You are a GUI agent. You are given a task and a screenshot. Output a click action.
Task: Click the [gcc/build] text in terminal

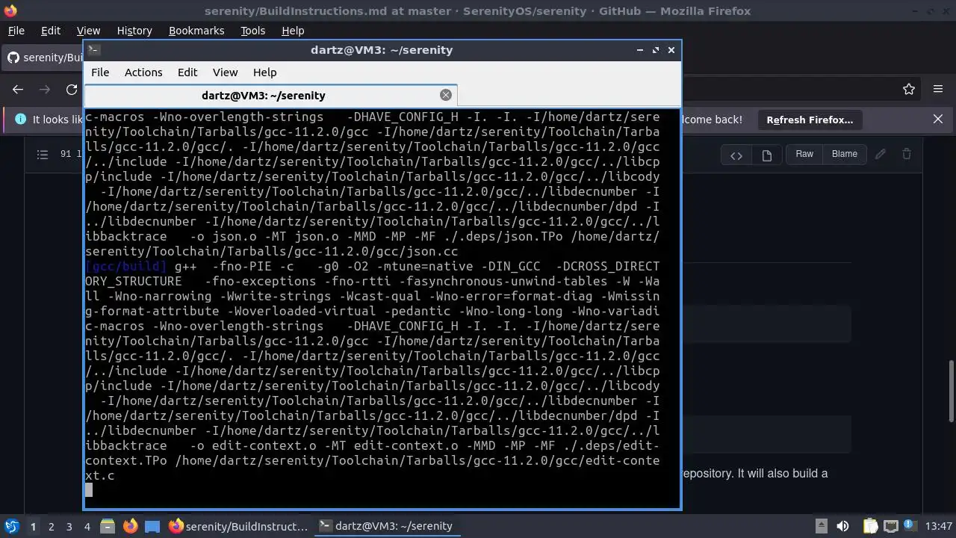coord(126,266)
